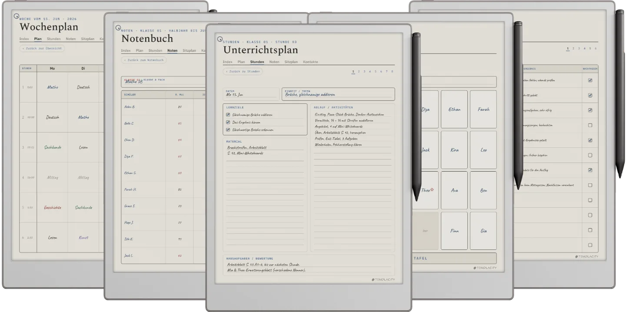Click Farah H.'s grade 82
The image size is (626, 312).
(x=179, y=189)
